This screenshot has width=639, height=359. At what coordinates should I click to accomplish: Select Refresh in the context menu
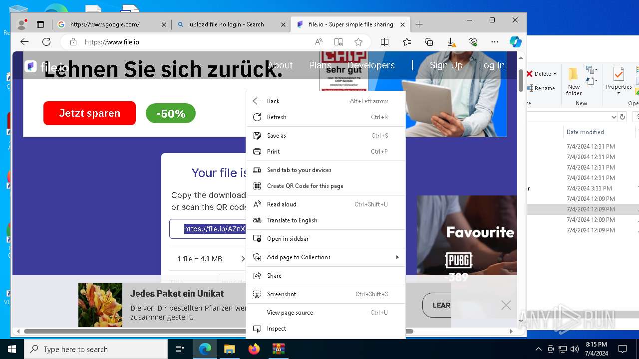pos(326,117)
